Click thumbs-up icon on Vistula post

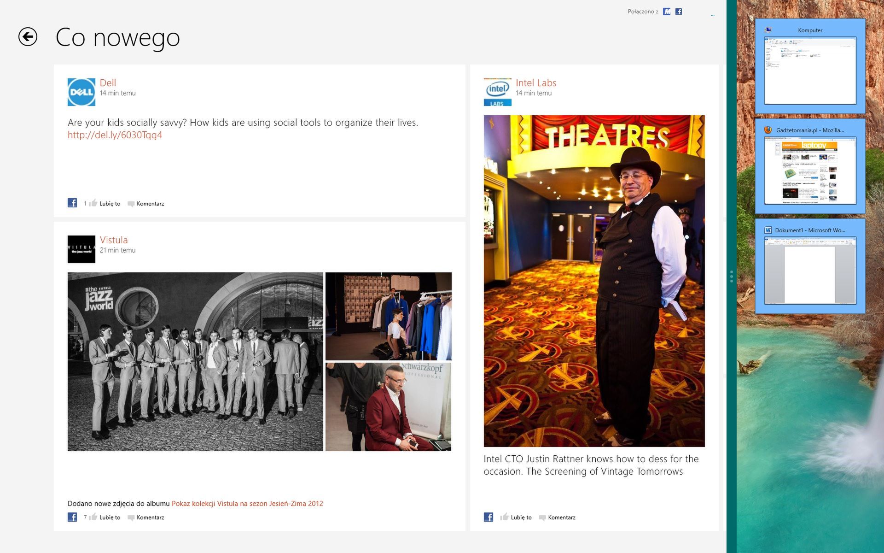click(x=93, y=517)
